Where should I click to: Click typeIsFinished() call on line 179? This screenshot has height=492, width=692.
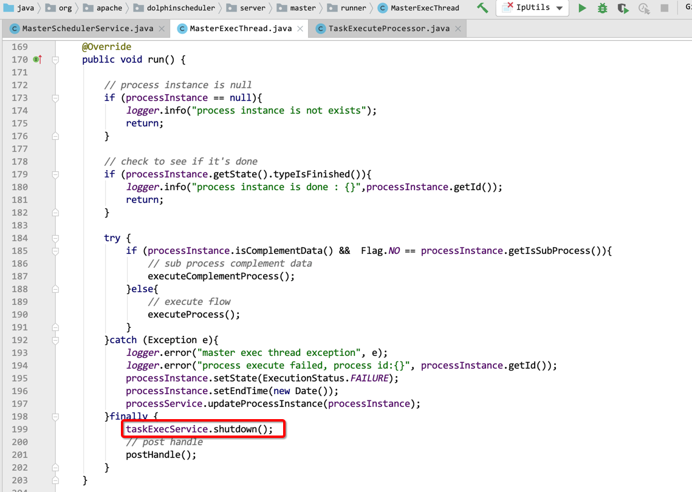317,174
